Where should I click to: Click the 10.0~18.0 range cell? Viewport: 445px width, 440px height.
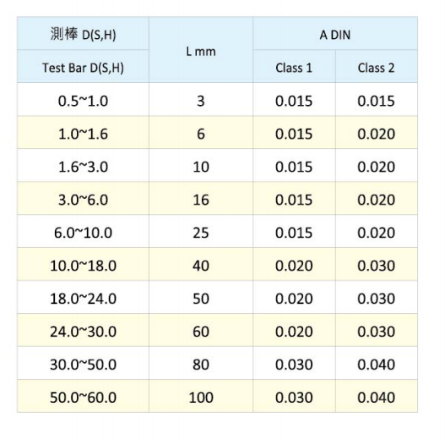click(83, 265)
